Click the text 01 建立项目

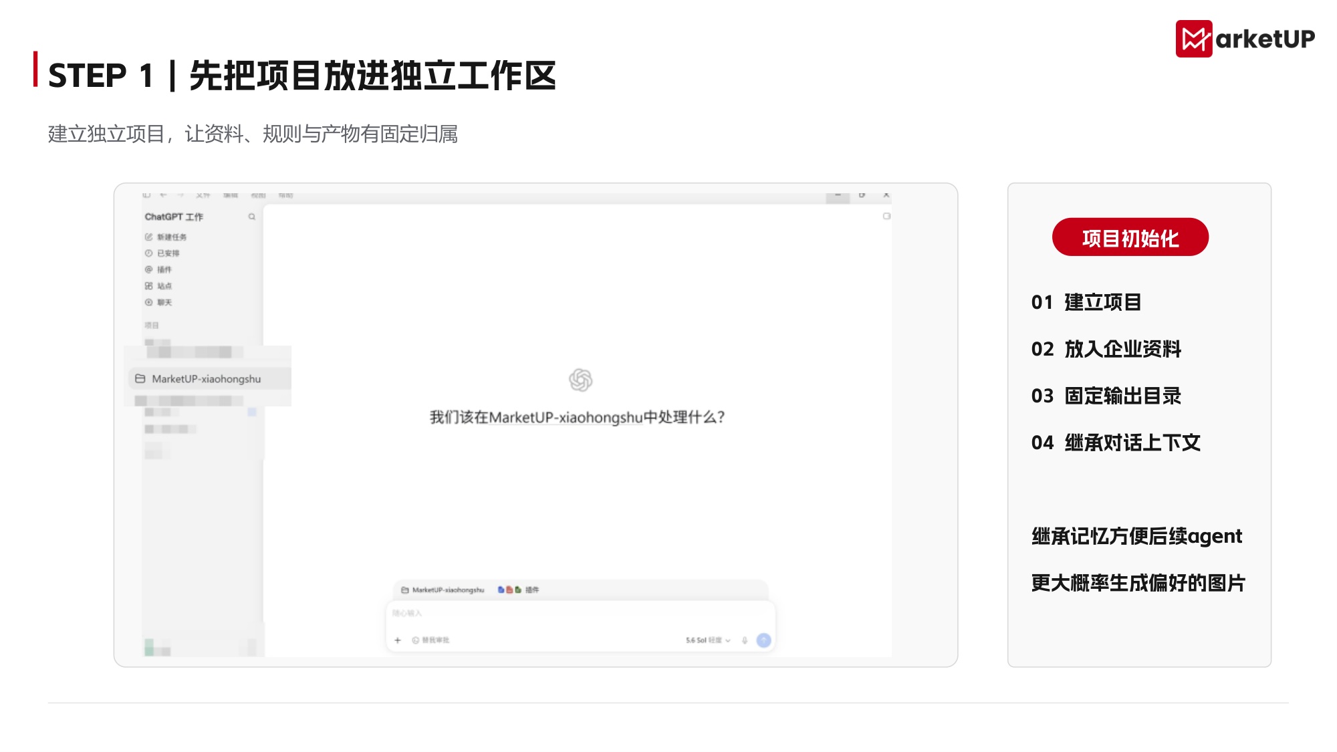[1086, 302]
